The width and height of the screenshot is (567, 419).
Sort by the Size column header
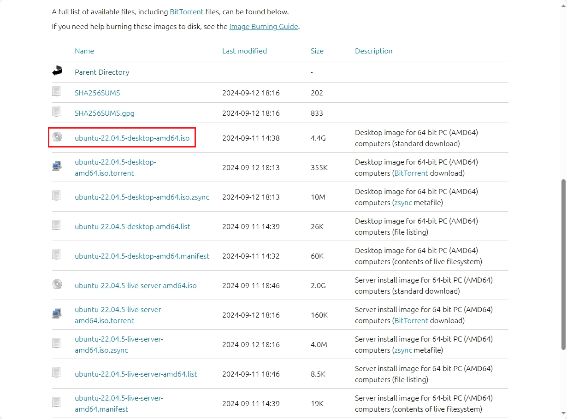(317, 51)
